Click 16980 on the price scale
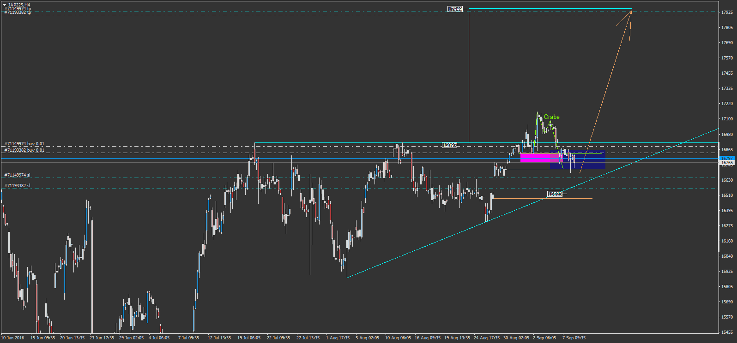This screenshot has height=343, width=737. pyautogui.click(x=727, y=135)
